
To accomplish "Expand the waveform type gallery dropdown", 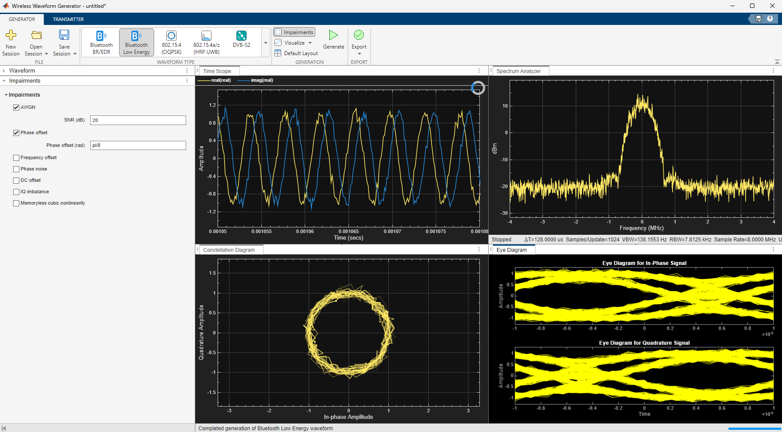I will [266, 43].
